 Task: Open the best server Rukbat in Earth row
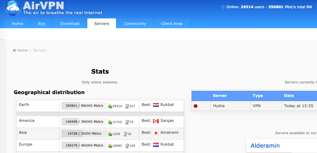pyautogui.click(x=167, y=105)
